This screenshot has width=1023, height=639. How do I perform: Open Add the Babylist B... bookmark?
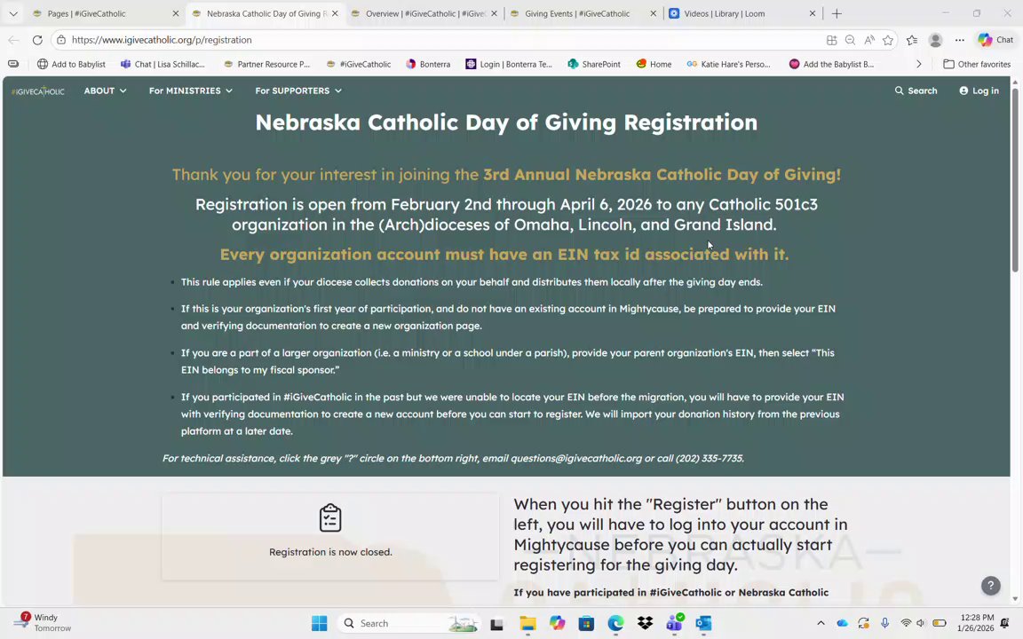tap(831, 64)
